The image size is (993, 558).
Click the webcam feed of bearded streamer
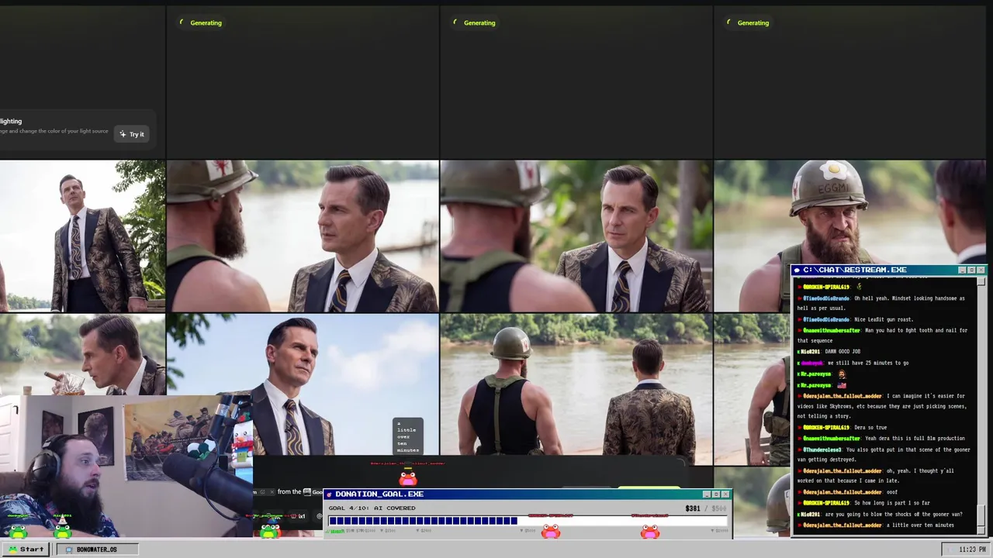(x=126, y=466)
